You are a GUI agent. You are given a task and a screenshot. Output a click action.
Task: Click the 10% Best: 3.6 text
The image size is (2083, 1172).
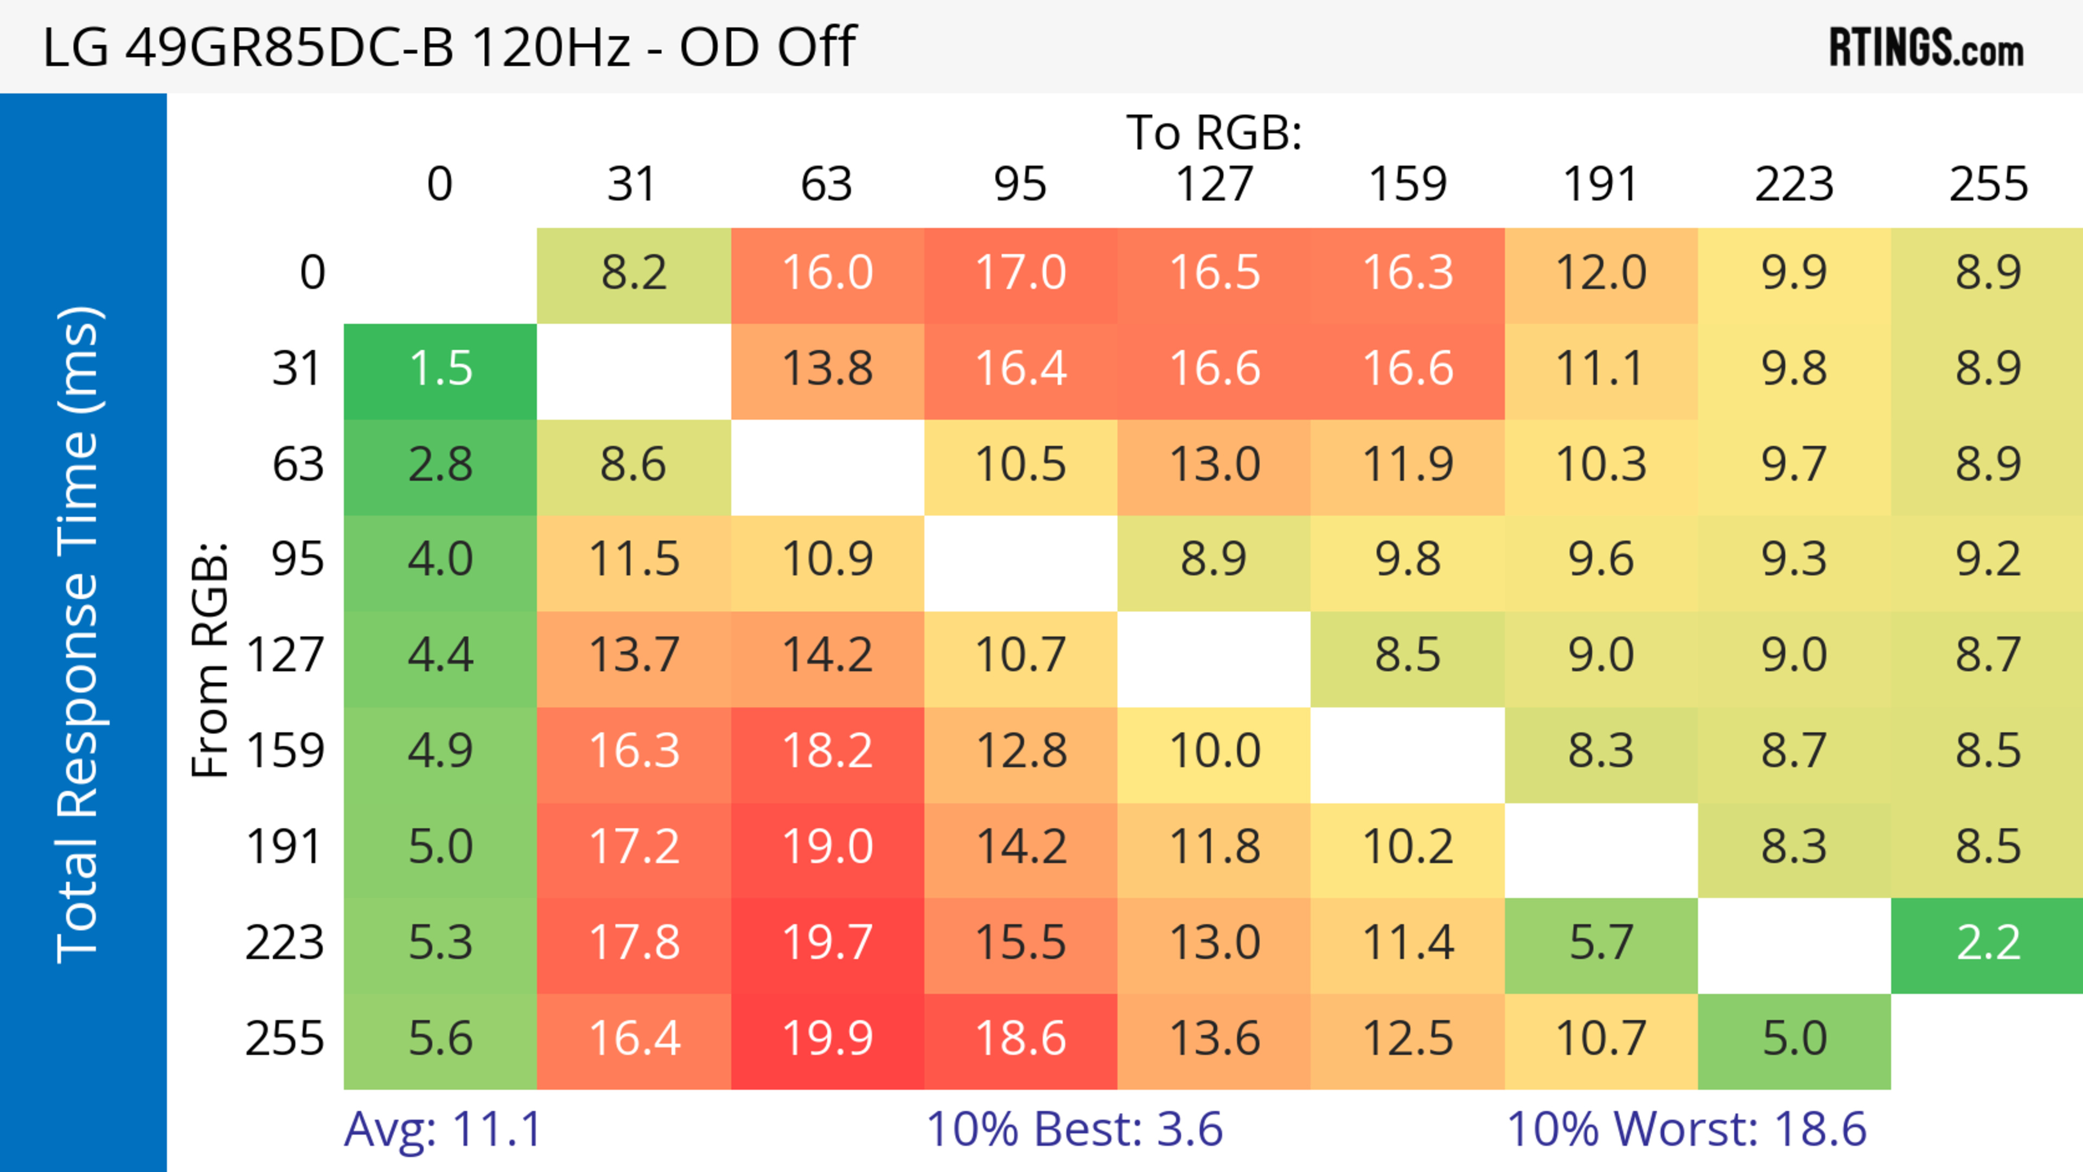[1074, 1129]
